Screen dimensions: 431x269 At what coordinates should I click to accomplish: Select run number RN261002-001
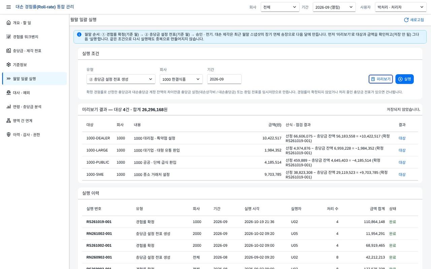[99, 234]
